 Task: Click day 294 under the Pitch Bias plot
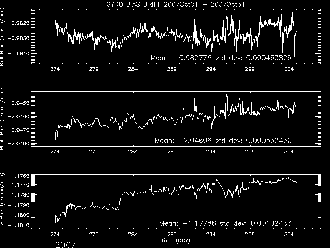tap(211, 151)
